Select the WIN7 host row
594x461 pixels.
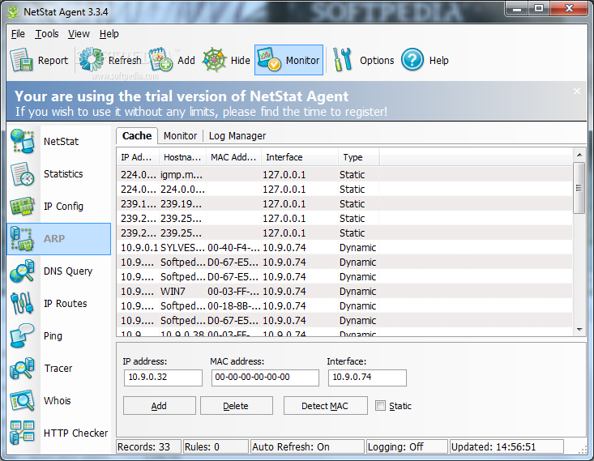[344, 292]
